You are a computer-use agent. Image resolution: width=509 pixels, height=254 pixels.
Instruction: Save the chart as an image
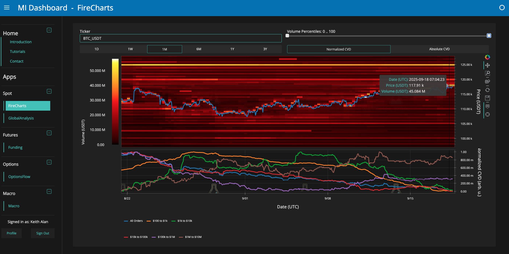tap(487, 98)
